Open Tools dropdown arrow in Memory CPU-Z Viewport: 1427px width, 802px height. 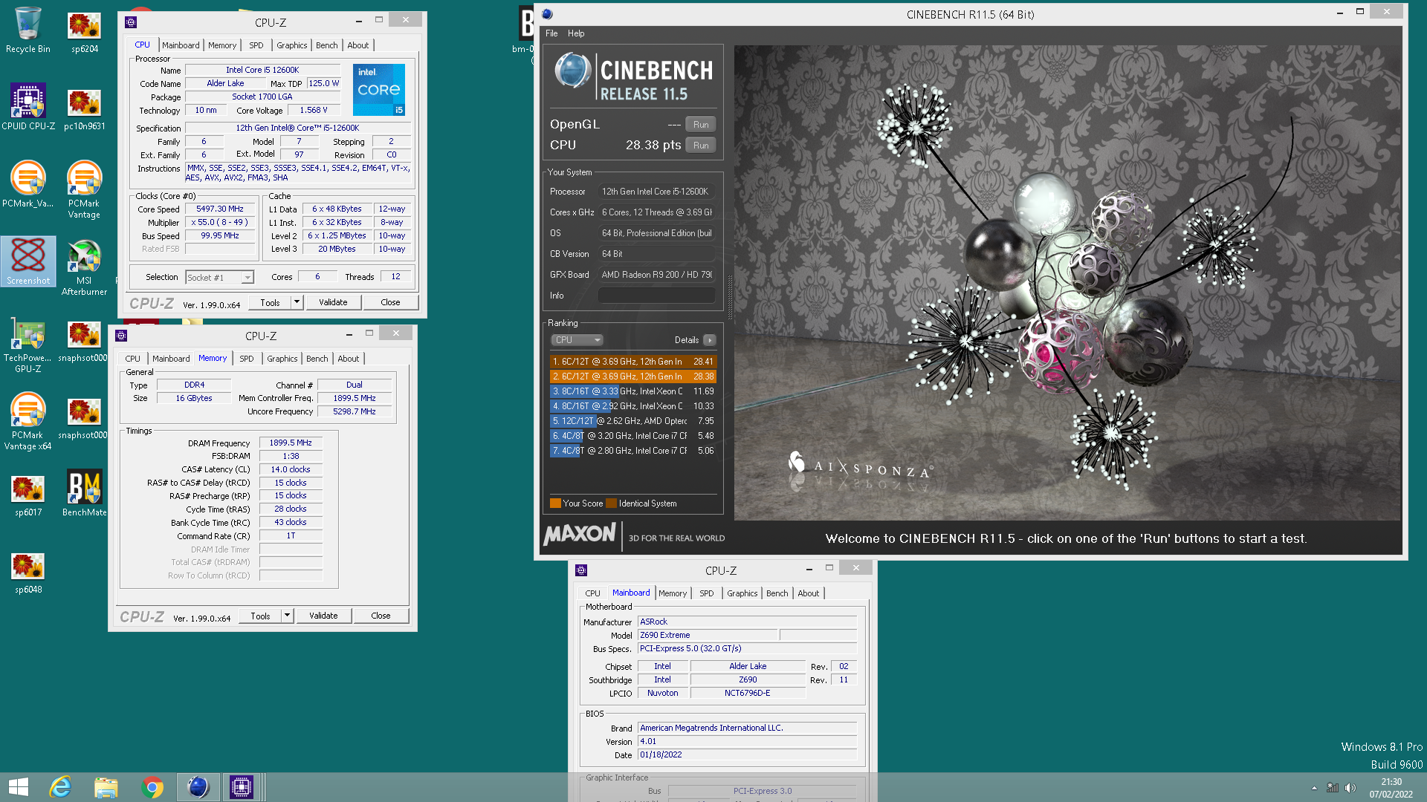click(287, 616)
